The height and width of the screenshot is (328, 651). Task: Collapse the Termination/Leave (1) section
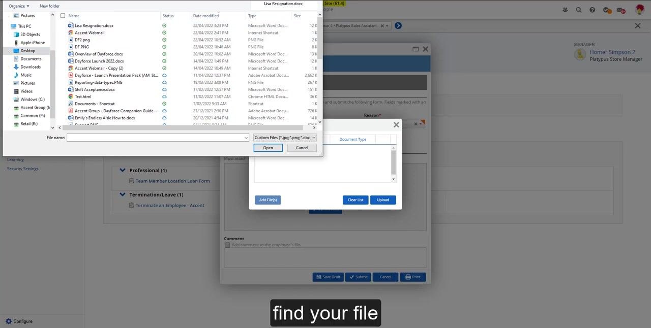[123, 194]
